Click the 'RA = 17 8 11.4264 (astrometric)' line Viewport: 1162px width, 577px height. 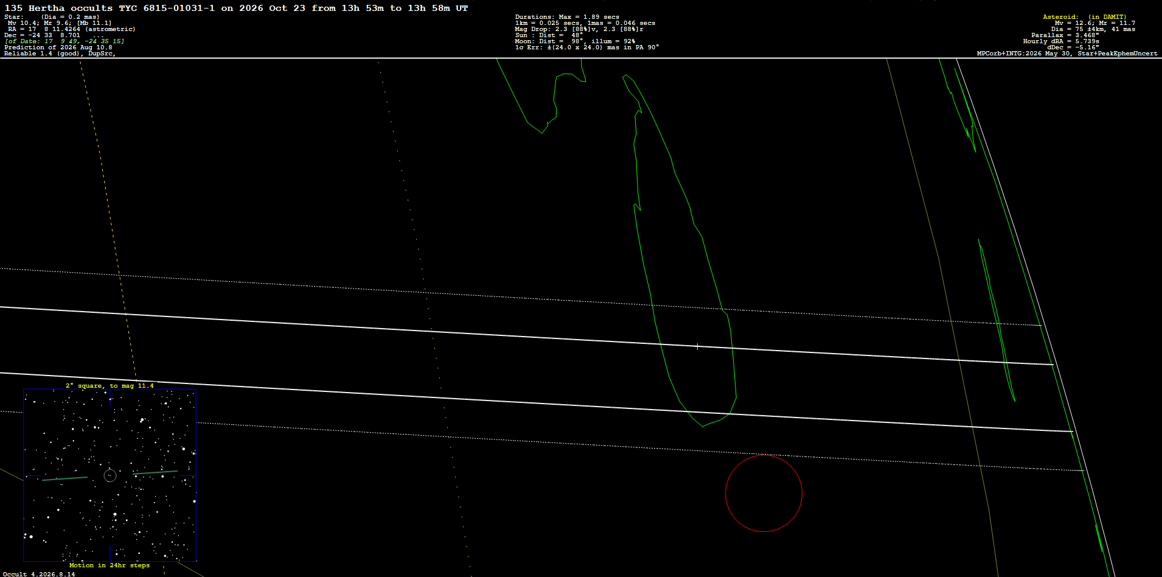pos(72,29)
